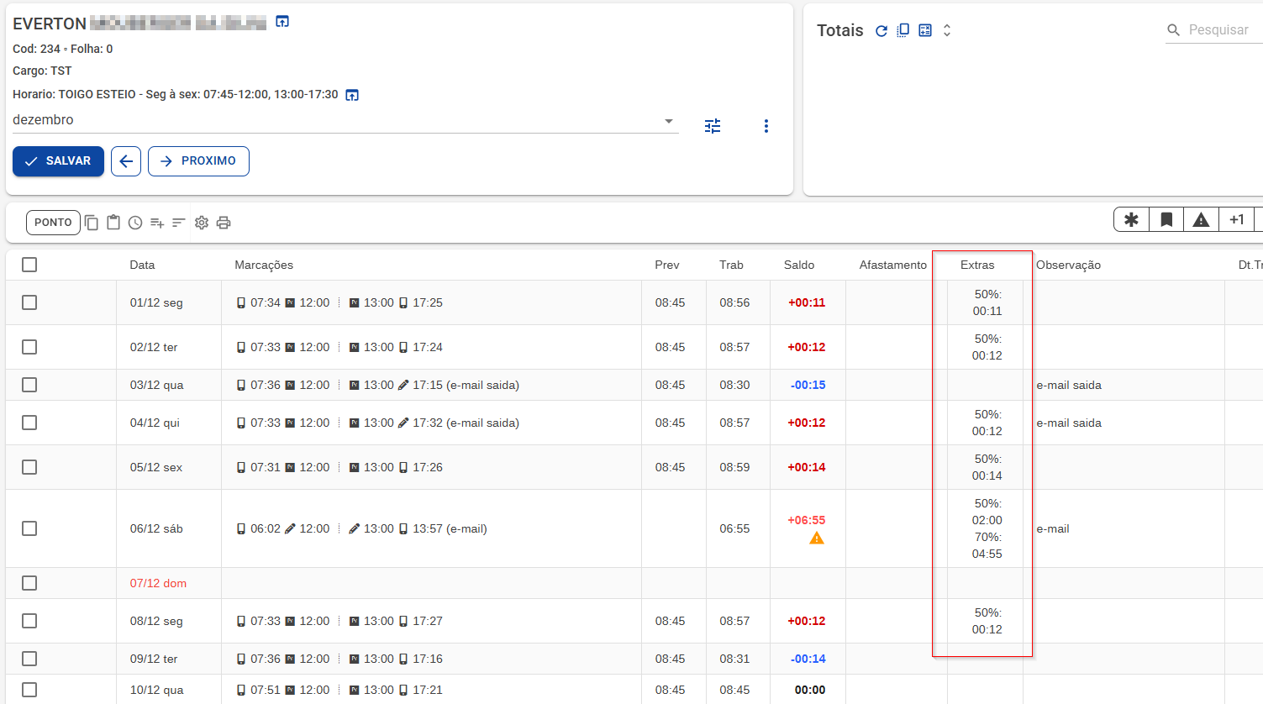Open schedule details icon next to Horario

(352, 95)
